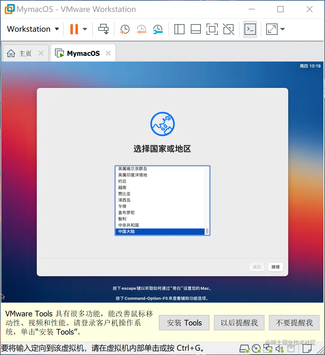Select 乍得 in the list
This screenshot has height=355, width=325.
[x=160, y=207]
